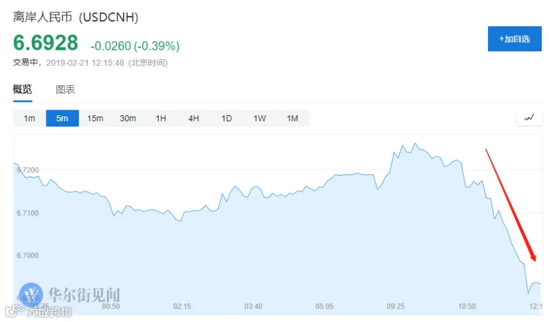Switch to 4H timeframe

[x=193, y=118]
